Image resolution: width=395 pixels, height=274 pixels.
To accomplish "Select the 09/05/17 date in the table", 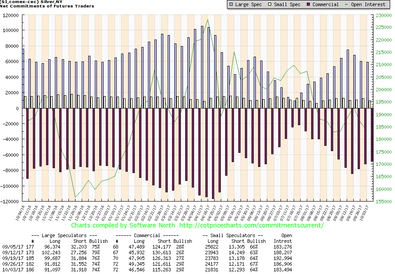I will [11, 247].
